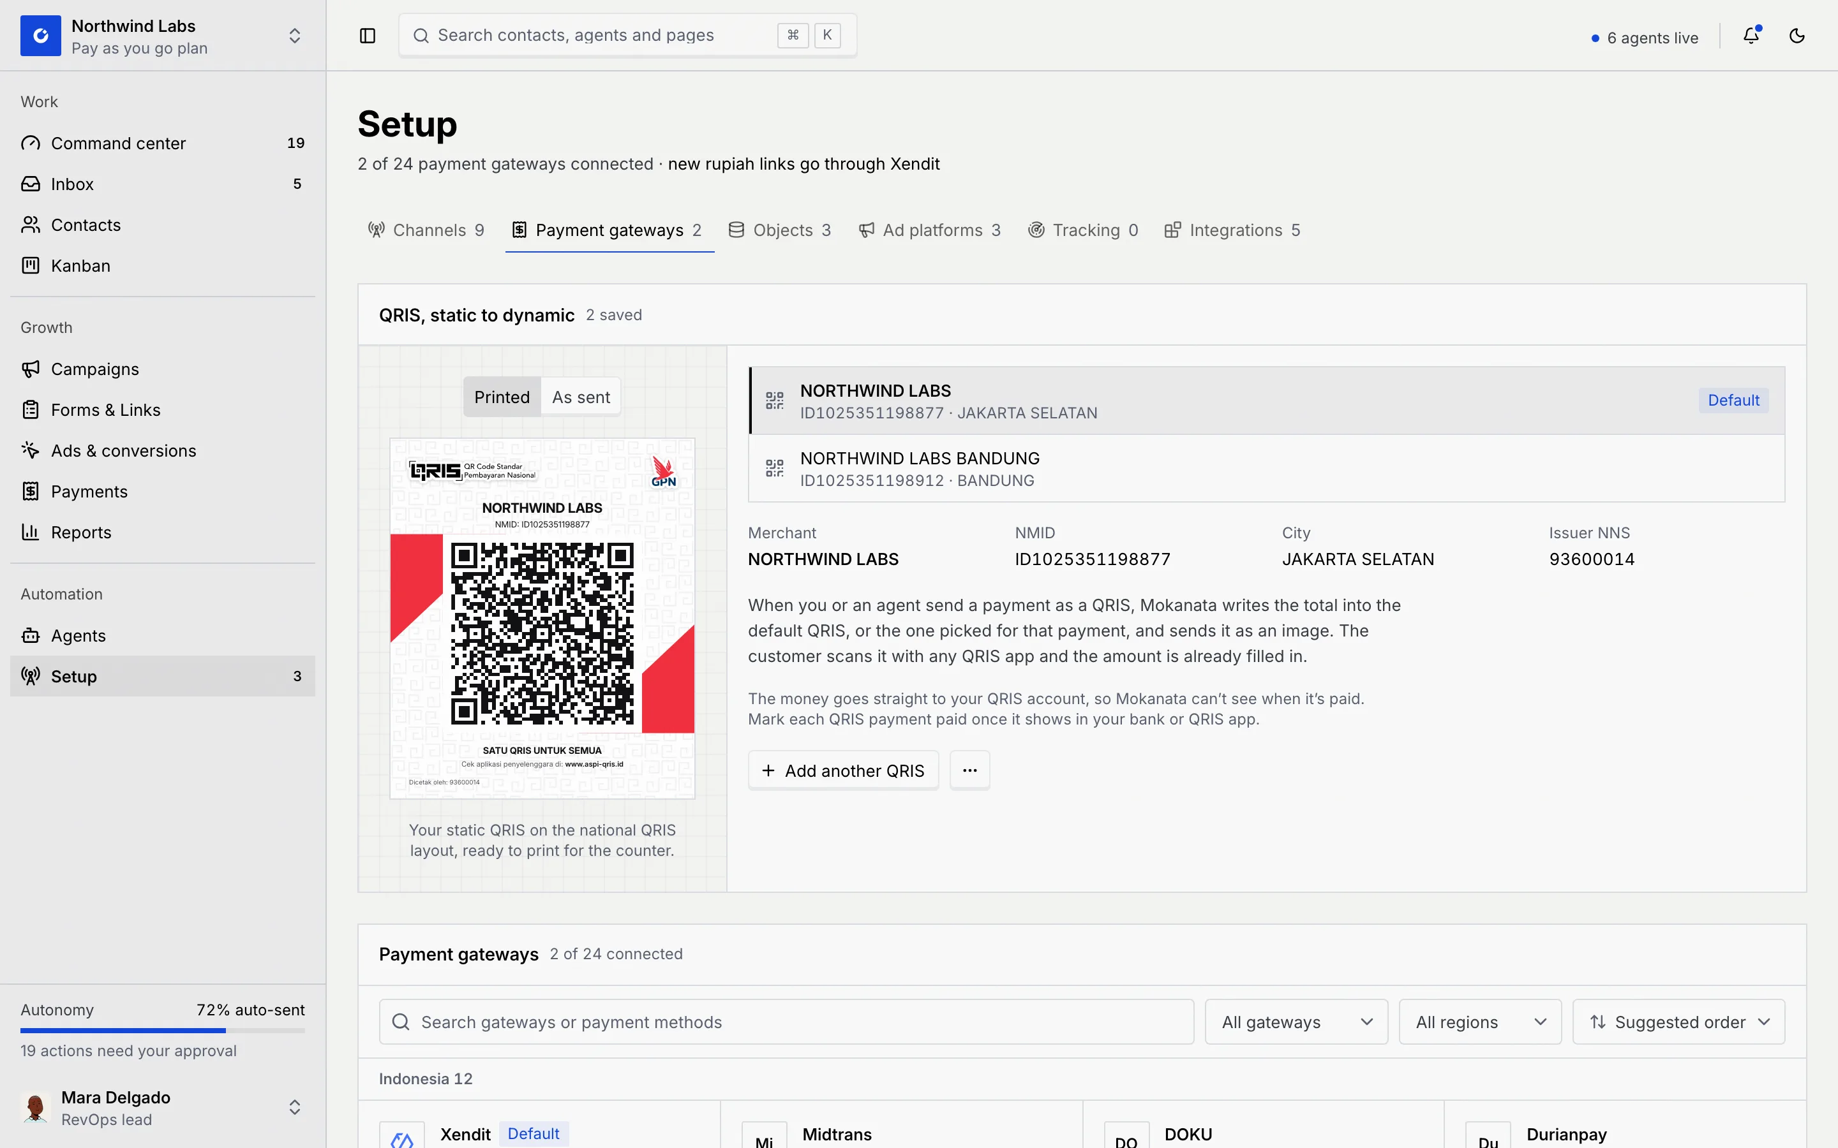
Task: Open Ads & conversions
Action: [163, 451]
